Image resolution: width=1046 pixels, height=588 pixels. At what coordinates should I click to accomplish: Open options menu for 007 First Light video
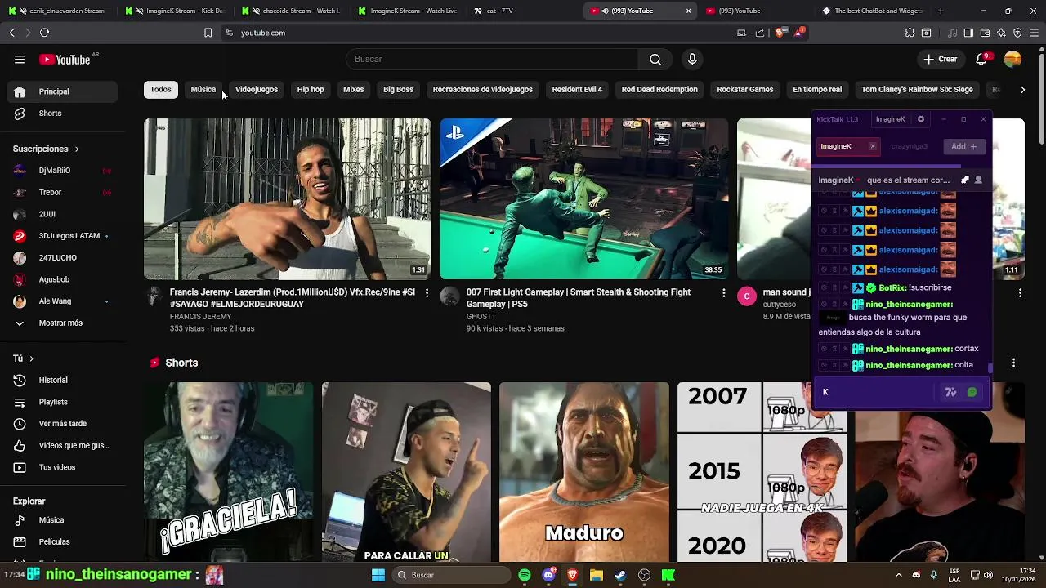point(723,292)
